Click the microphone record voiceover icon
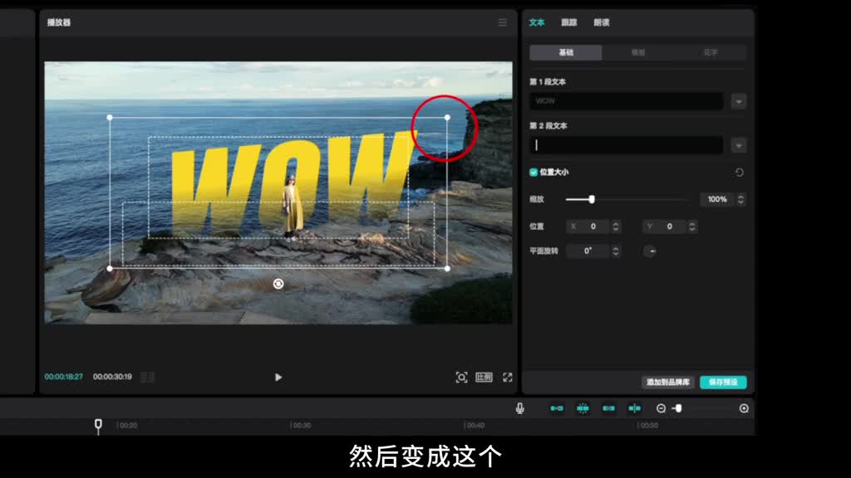 coord(519,408)
